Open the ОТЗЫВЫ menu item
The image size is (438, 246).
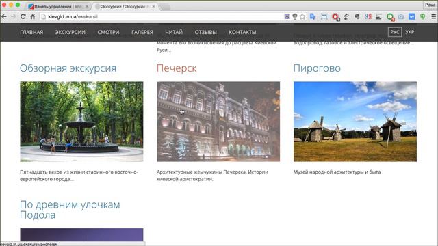[205, 32]
